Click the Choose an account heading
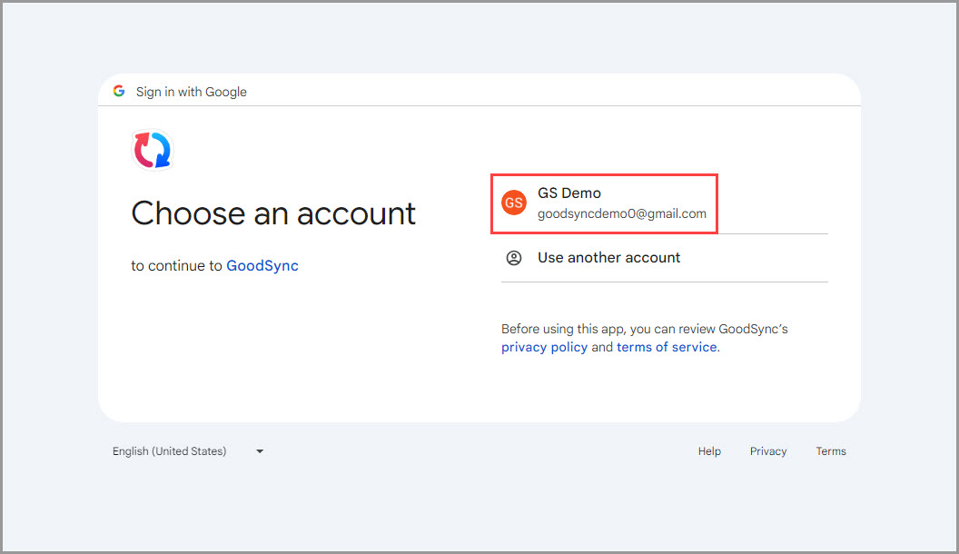The height and width of the screenshot is (554, 959). coord(273,213)
